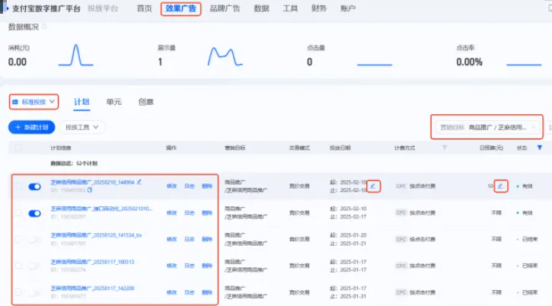Image resolution: width=552 pixels, height=306 pixels.
Task: Click the 计划信息 column header
Action: [x=61, y=148]
